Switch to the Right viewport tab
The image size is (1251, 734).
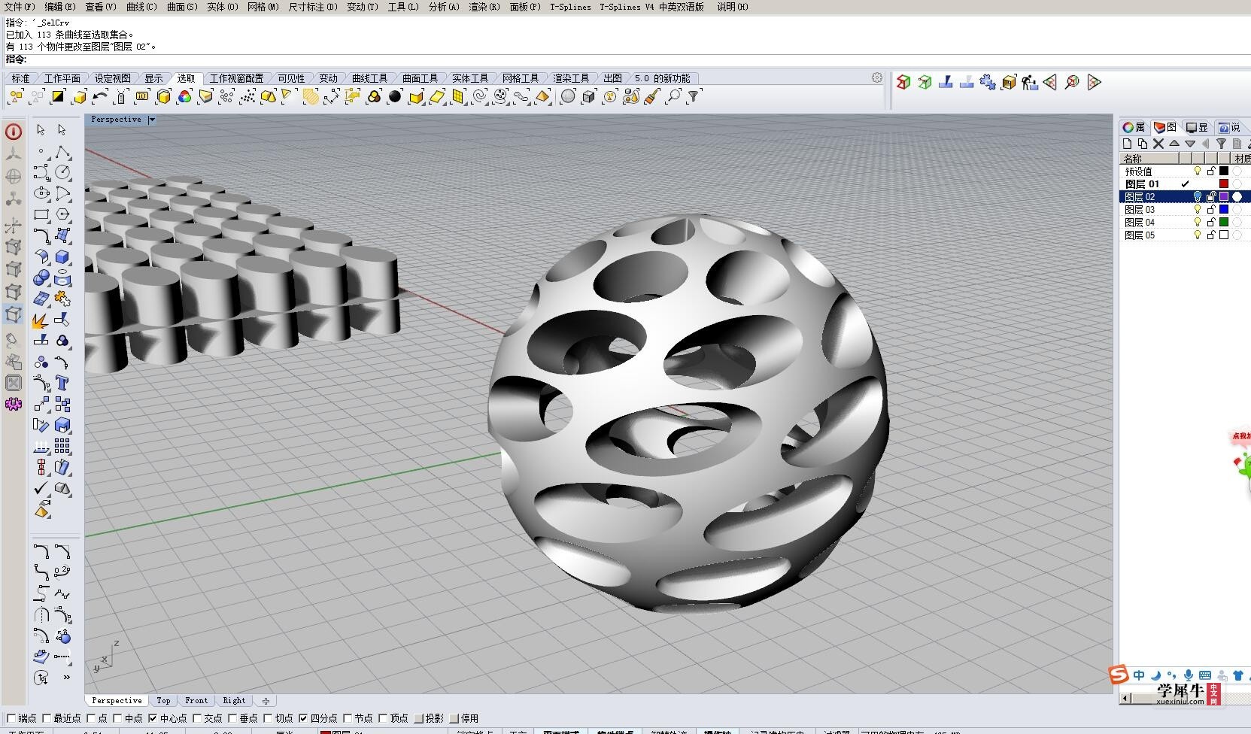(x=234, y=700)
